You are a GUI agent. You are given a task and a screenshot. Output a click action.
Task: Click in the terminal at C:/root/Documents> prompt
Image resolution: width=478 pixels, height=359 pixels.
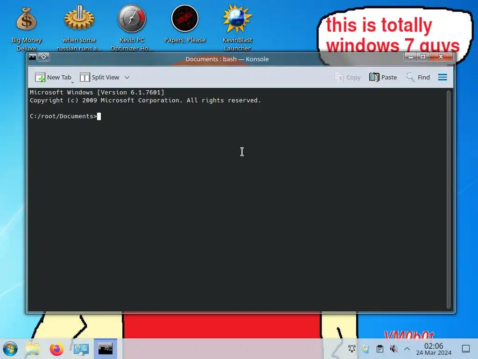point(63,116)
